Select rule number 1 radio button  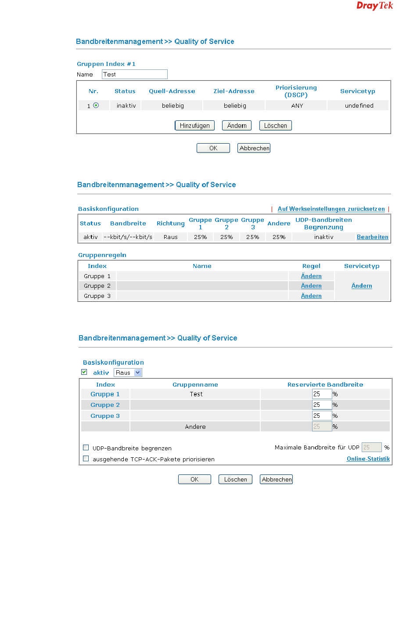96,105
